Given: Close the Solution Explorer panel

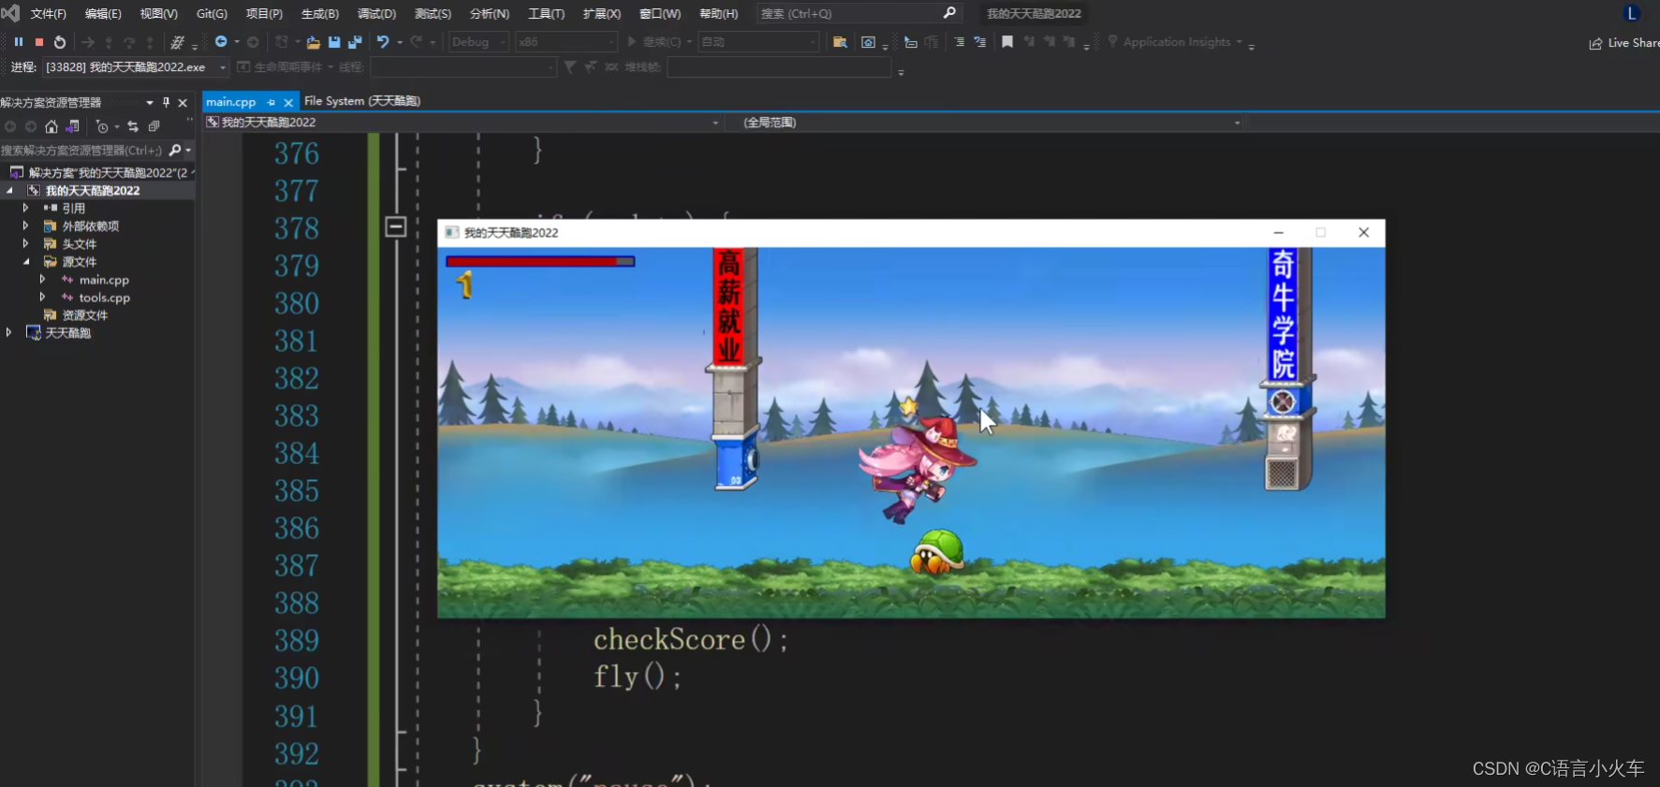Looking at the screenshot, I should coord(183,102).
